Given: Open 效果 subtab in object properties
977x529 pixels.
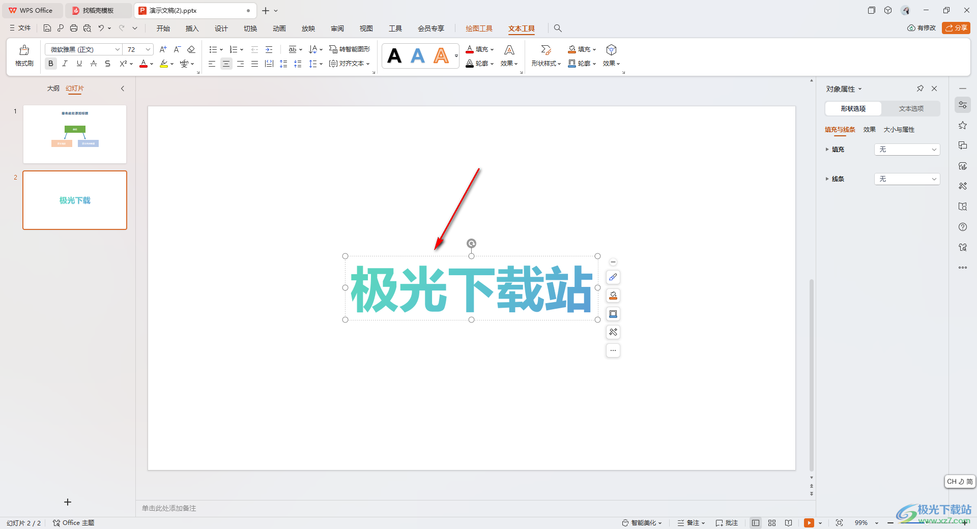Looking at the screenshot, I should (870, 130).
